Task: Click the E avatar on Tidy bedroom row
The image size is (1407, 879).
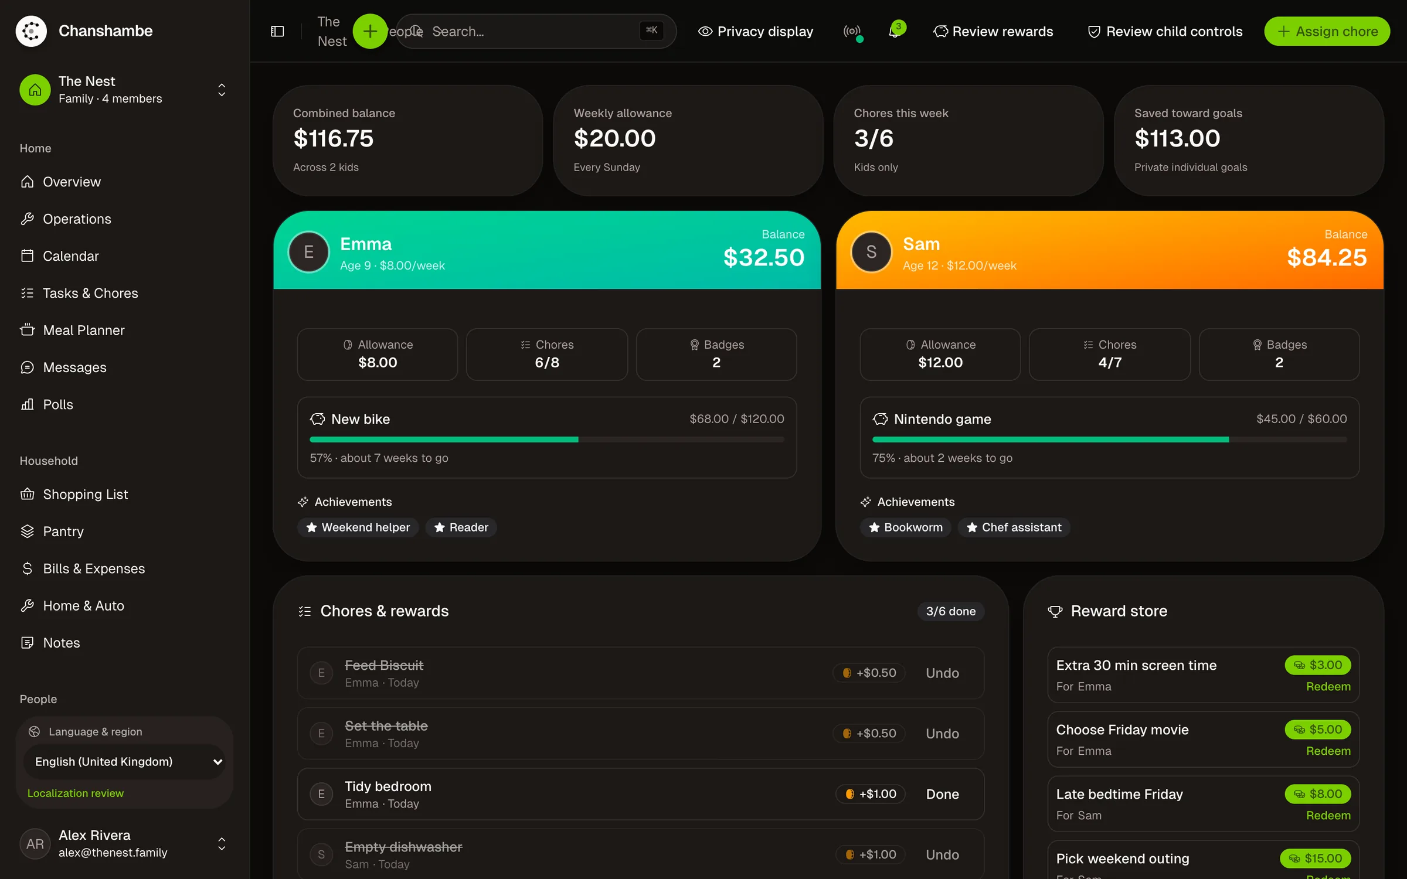Action: pyautogui.click(x=321, y=794)
